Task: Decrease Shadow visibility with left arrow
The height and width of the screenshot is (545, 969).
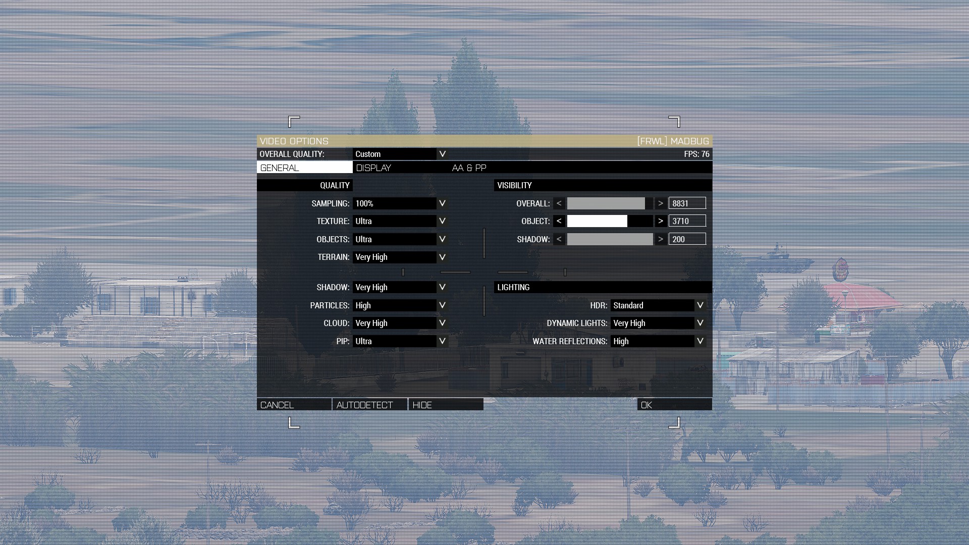Action: pos(559,239)
